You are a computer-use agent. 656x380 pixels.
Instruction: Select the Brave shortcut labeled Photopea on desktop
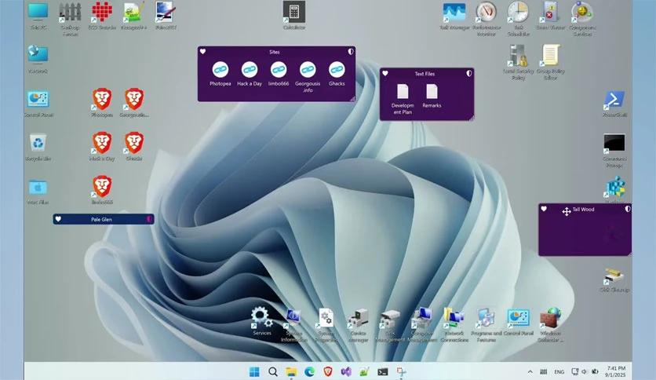coord(102,103)
